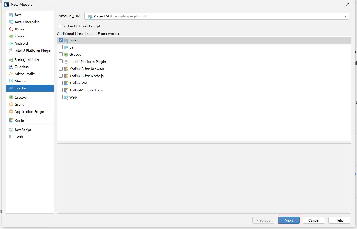Viewport: 357px width, 229px height.
Task: Check the Groovy framework checkbox
Action: click(x=61, y=55)
